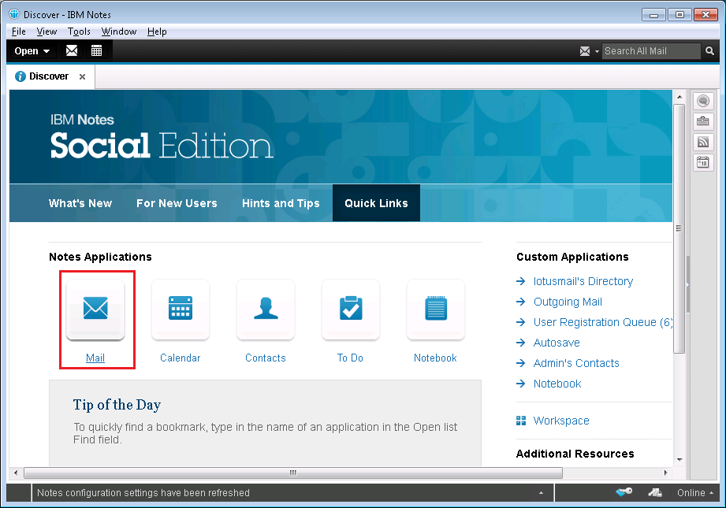Open the Window menu
This screenshot has height=508, width=726.
point(119,32)
